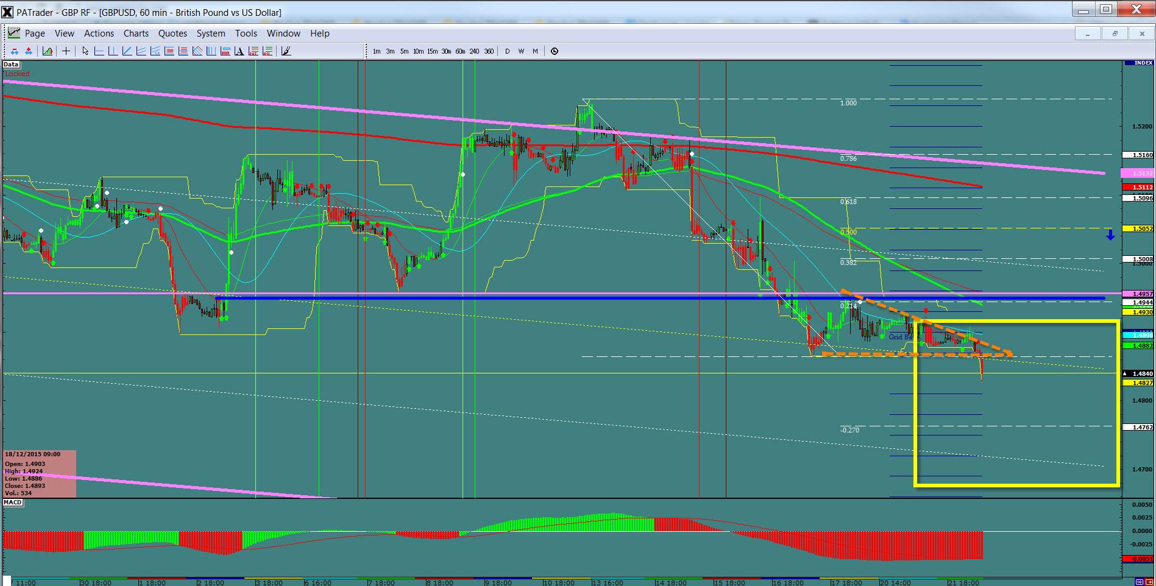
Task: Open the Tools menu
Action: coord(246,34)
